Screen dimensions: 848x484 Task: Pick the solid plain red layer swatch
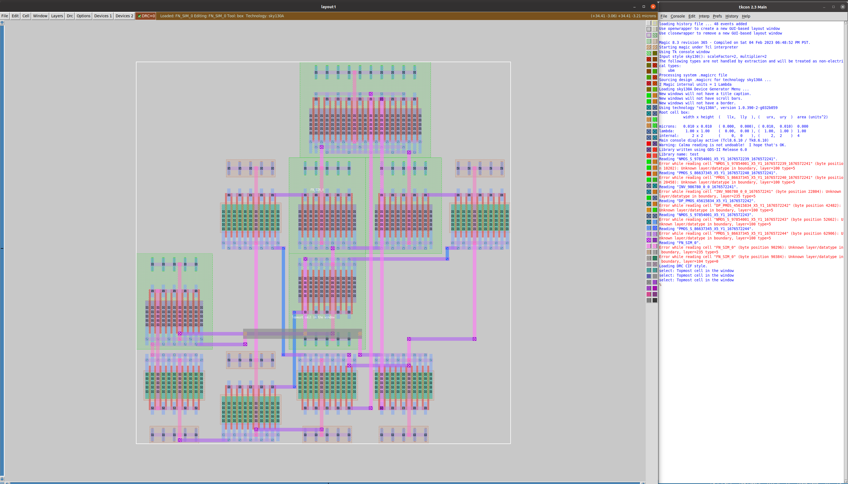coord(649,143)
